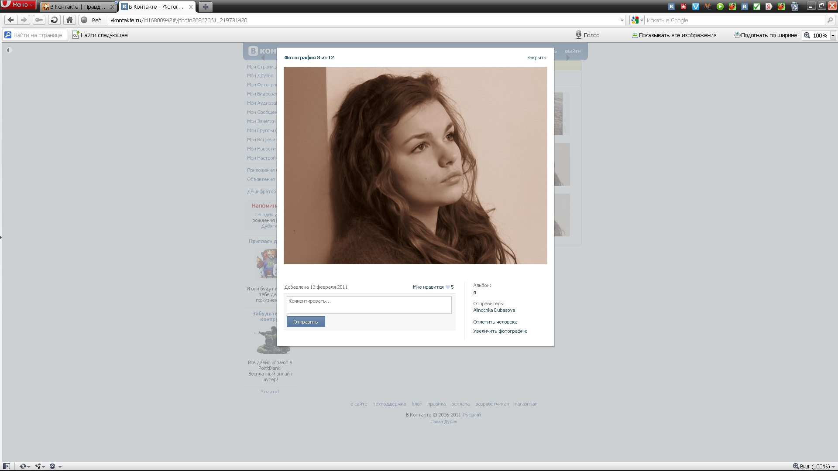Click the Что это? link under the ad
The height and width of the screenshot is (471, 838).
pyautogui.click(x=270, y=391)
